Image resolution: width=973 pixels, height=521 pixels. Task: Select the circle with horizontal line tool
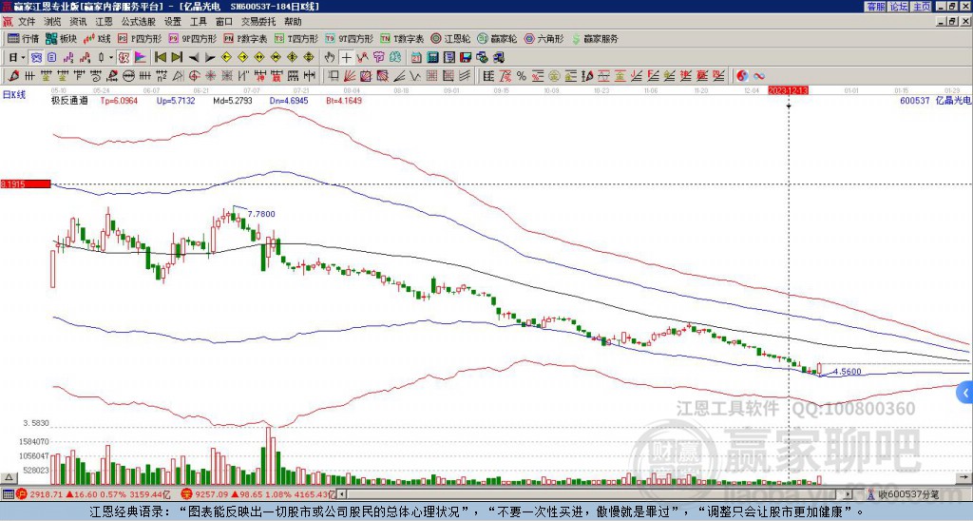point(128,76)
